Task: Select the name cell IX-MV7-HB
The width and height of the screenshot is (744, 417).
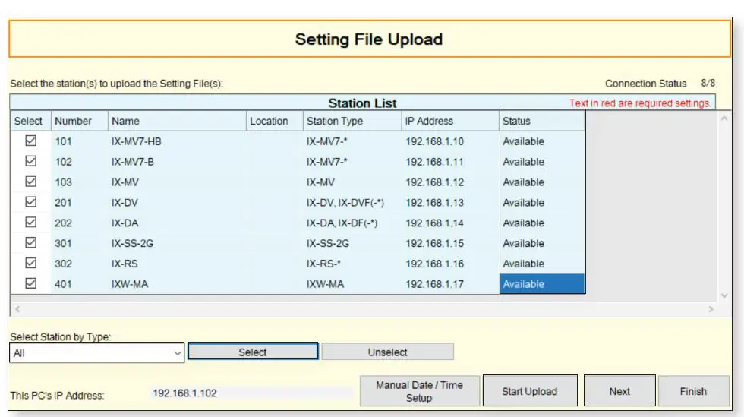Action: pos(137,141)
